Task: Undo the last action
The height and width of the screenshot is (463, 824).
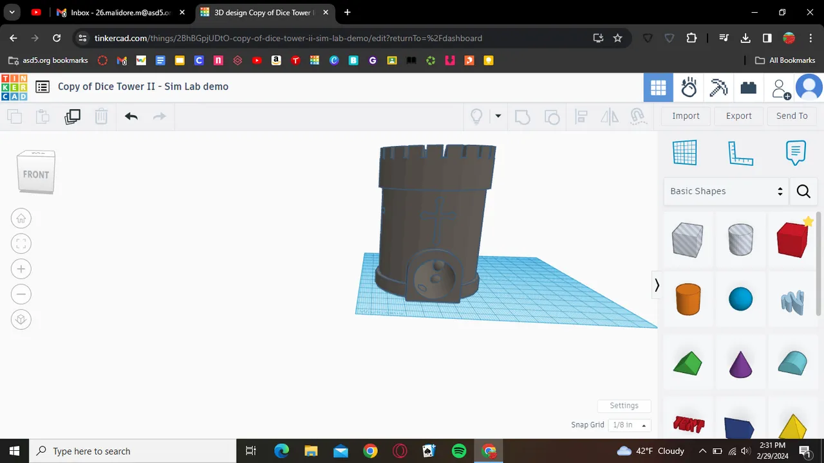Action: coord(131,116)
